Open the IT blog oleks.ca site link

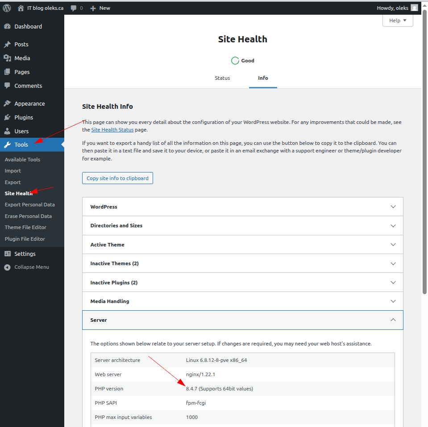pyautogui.click(x=46, y=8)
